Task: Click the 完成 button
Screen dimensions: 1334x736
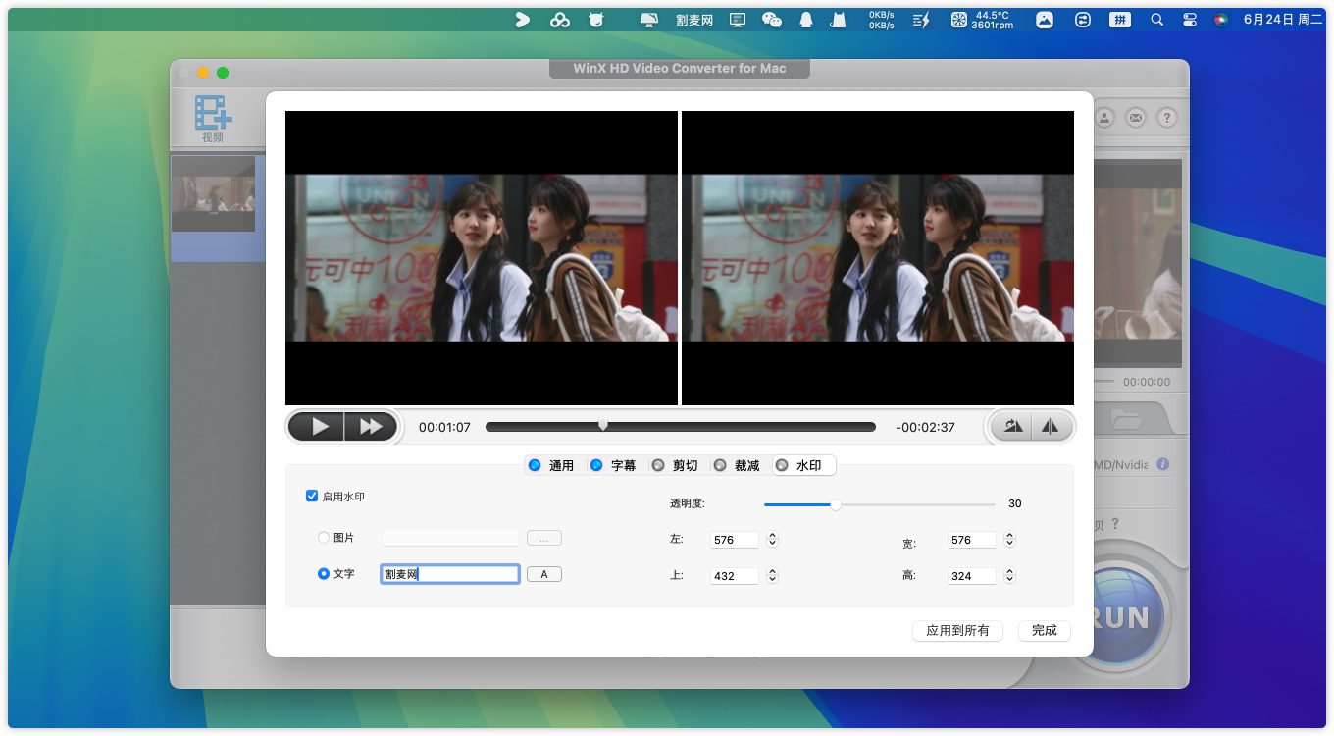Action: coord(1044,631)
